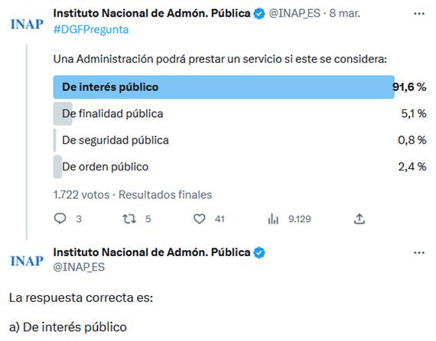
Task: Click the verified badge on the first tweet
Action: point(259,14)
